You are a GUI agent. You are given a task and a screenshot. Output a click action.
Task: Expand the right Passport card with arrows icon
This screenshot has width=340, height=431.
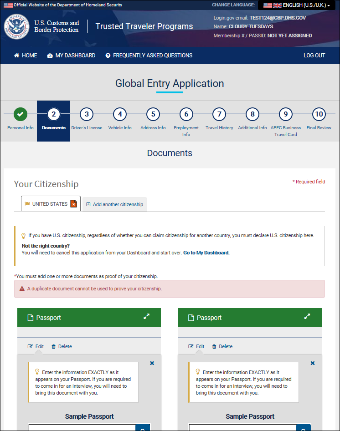tap(307, 317)
